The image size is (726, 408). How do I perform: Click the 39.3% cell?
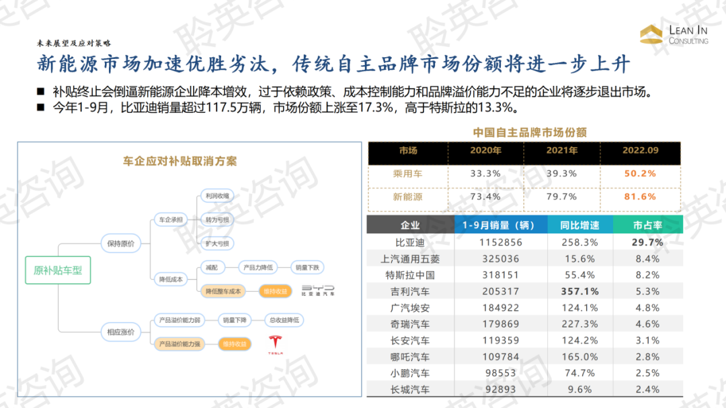[561, 174]
